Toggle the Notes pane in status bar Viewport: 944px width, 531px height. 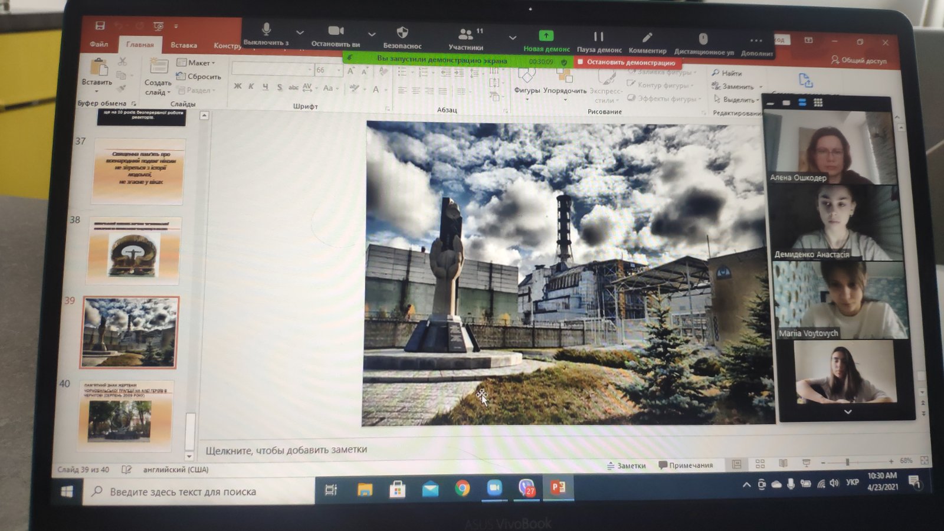pos(627,466)
